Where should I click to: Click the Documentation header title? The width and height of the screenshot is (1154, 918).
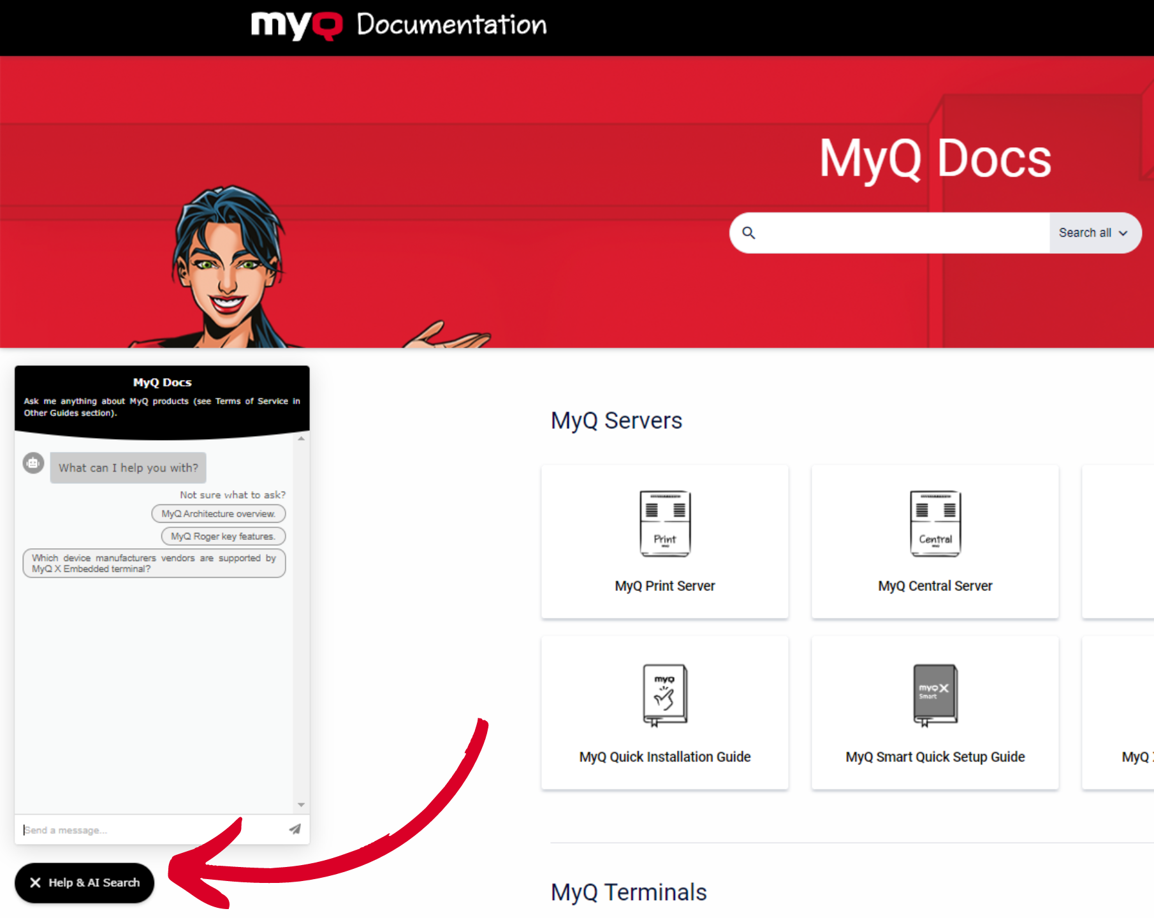click(451, 25)
